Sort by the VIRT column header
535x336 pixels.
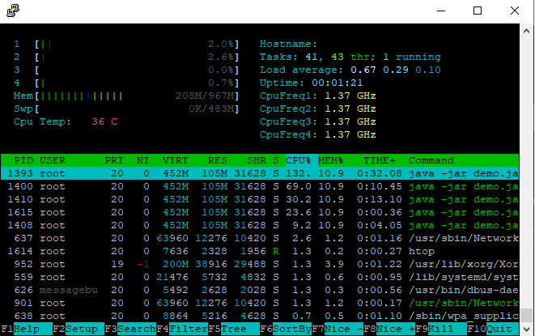(x=175, y=160)
